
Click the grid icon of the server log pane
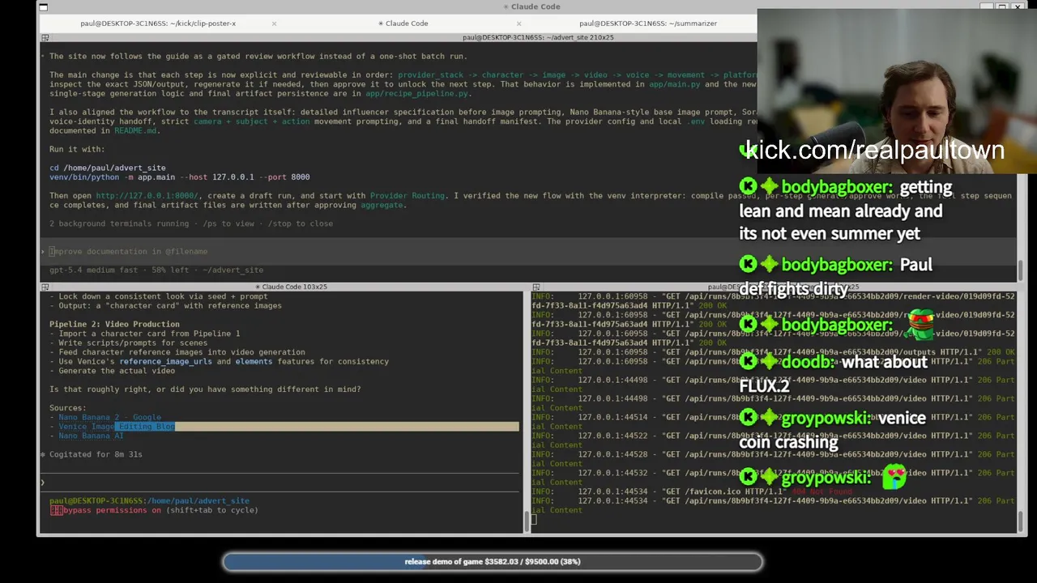pyautogui.click(x=536, y=287)
